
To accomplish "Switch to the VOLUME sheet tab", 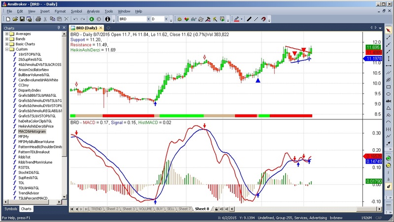I will [x=145, y=209].
